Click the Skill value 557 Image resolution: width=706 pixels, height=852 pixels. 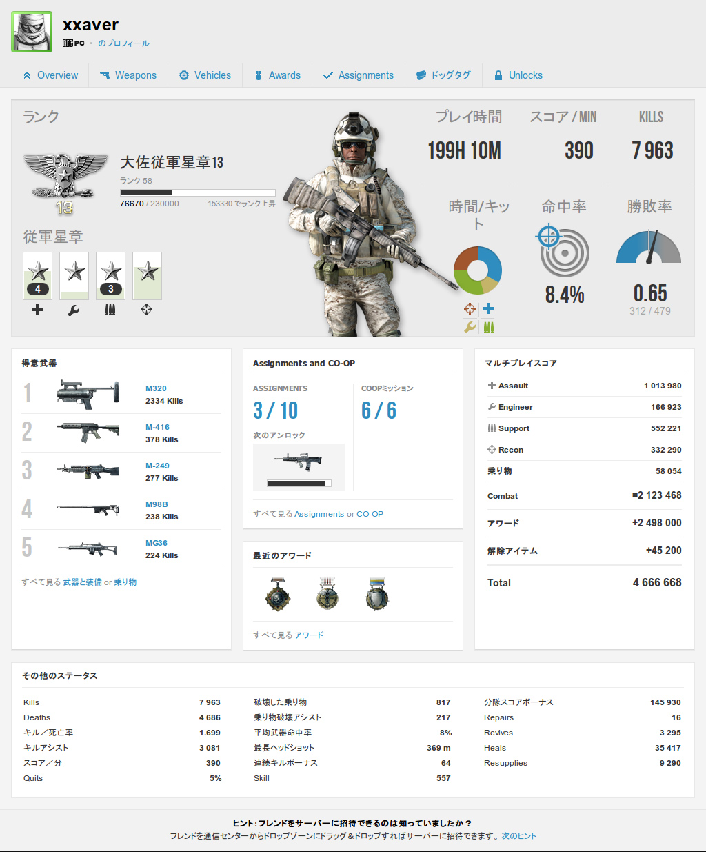(x=443, y=778)
